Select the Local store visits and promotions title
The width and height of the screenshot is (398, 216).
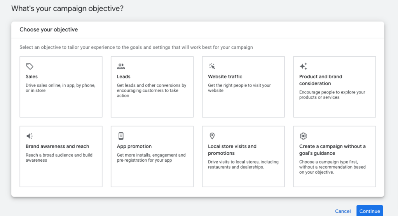pos(232,150)
